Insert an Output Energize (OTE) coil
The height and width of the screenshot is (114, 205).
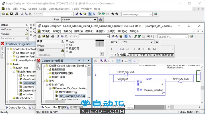pos(144,49)
